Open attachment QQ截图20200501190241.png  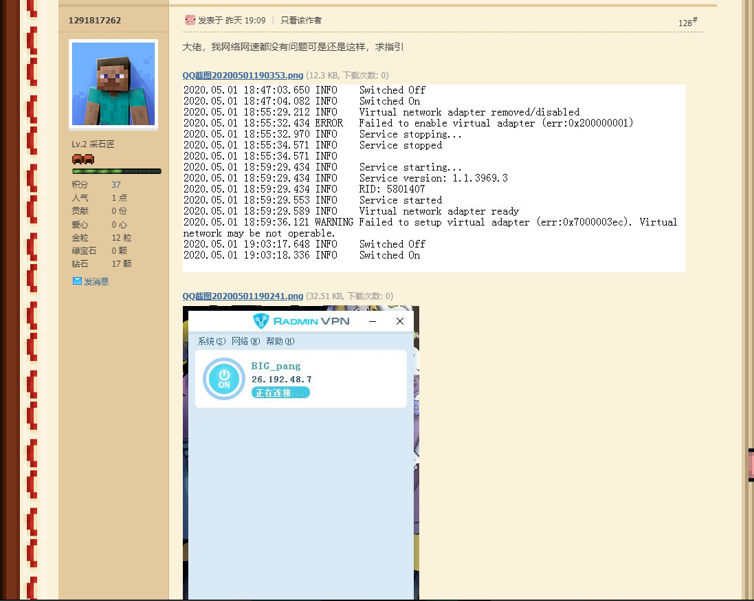pyautogui.click(x=242, y=296)
